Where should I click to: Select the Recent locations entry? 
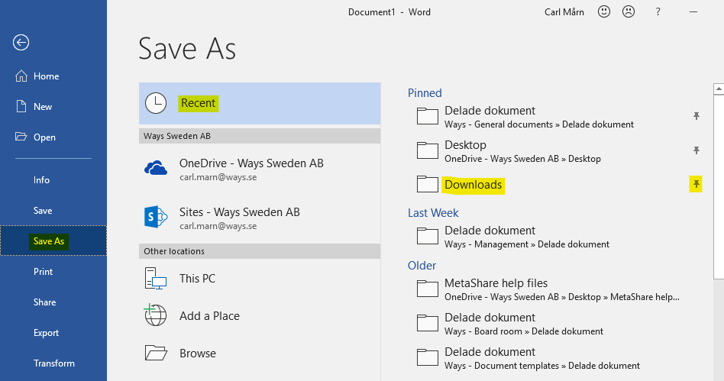(260, 103)
